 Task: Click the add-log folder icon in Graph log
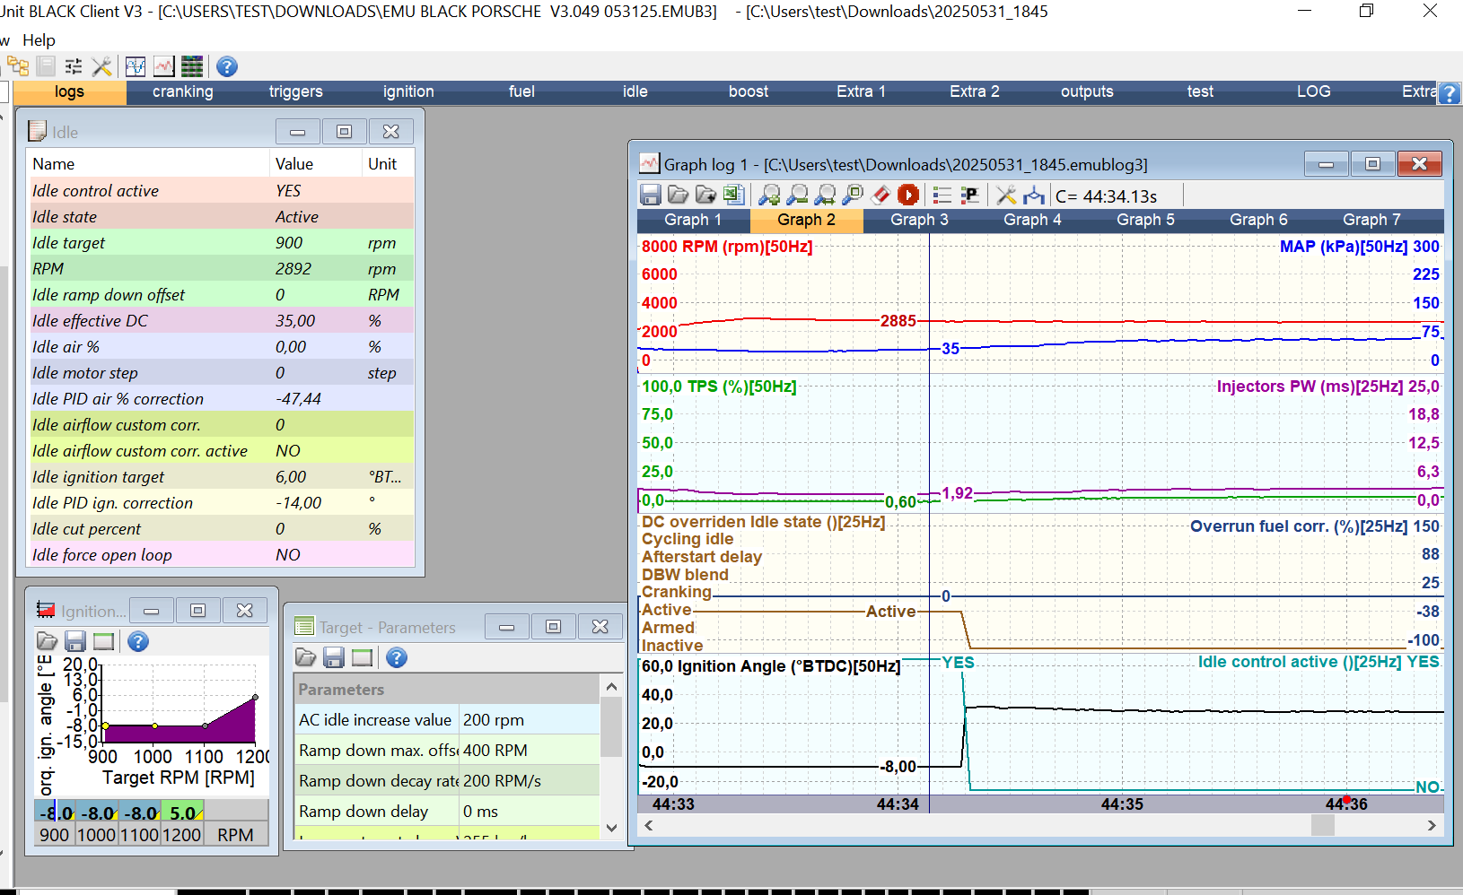click(x=706, y=195)
